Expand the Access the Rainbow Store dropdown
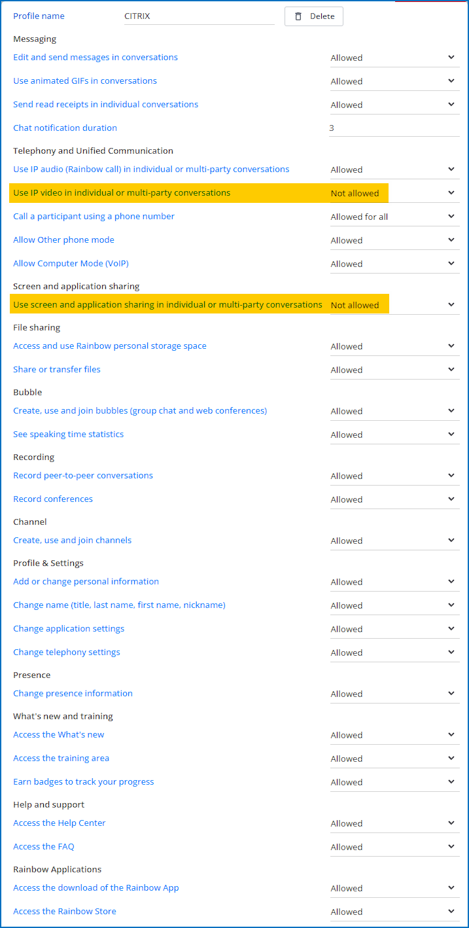This screenshot has width=469, height=928. click(394, 912)
